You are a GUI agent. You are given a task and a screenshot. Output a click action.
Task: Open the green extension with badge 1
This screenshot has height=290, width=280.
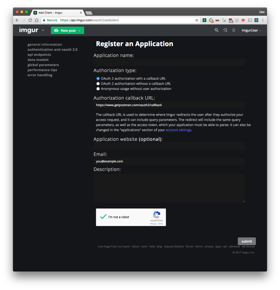coord(211,20)
